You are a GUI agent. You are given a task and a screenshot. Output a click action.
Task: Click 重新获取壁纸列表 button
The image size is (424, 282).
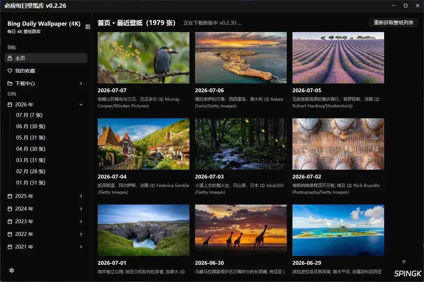(394, 23)
